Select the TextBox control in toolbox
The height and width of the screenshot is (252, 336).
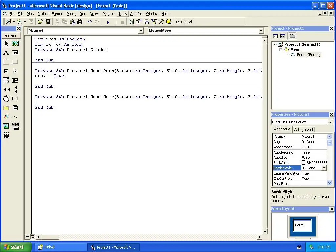pos(15,53)
